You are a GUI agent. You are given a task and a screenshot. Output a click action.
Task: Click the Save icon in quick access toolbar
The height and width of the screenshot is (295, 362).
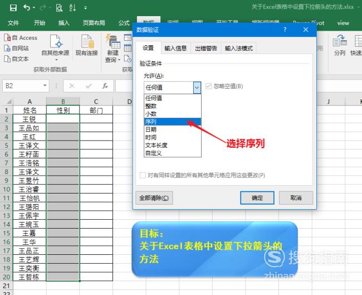[13, 8]
